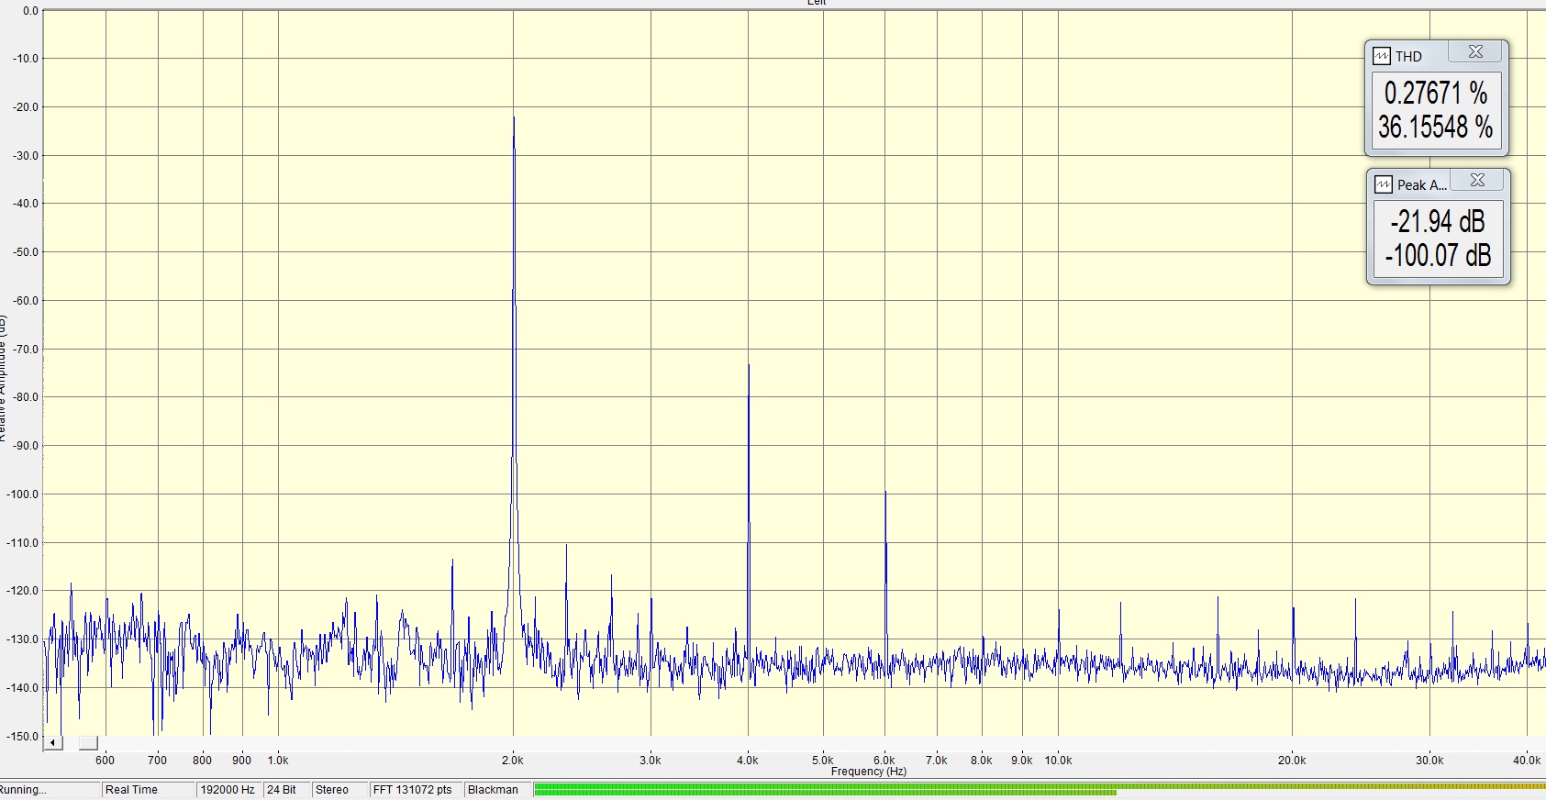This screenshot has width=1546, height=800.
Task: Click the 1.0k frequency axis label
Action: point(278,761)
